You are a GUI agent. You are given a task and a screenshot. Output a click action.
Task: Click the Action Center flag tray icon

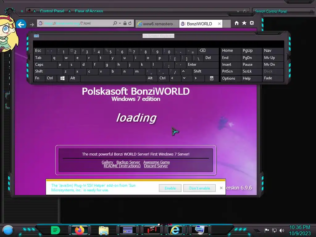[x=267, y=230]
